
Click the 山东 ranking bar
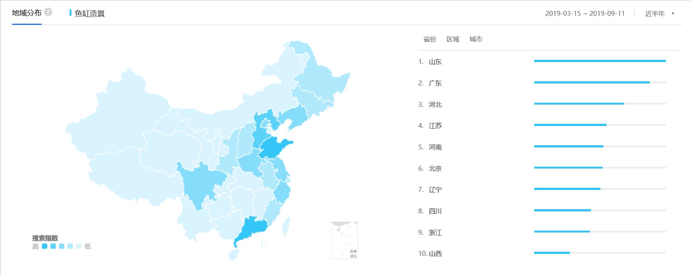tap(600, 61)
